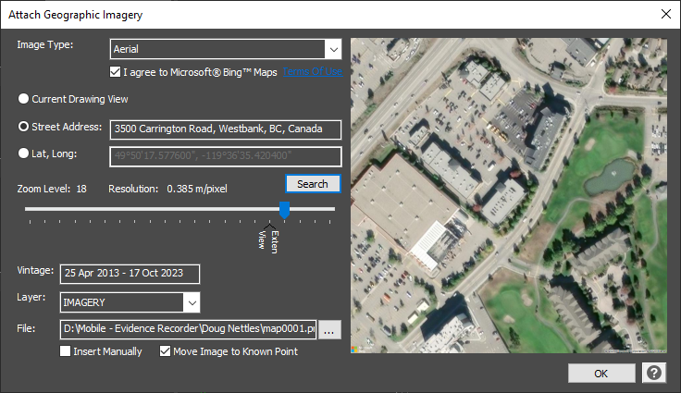Choose the Lat, Long radio option
The image size is (681, 393).
pyautogui.click(x=23, y=154)
